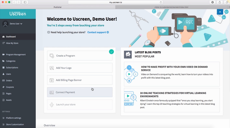Open Categories menu item
Screen dimensions: 230x128
18,61
